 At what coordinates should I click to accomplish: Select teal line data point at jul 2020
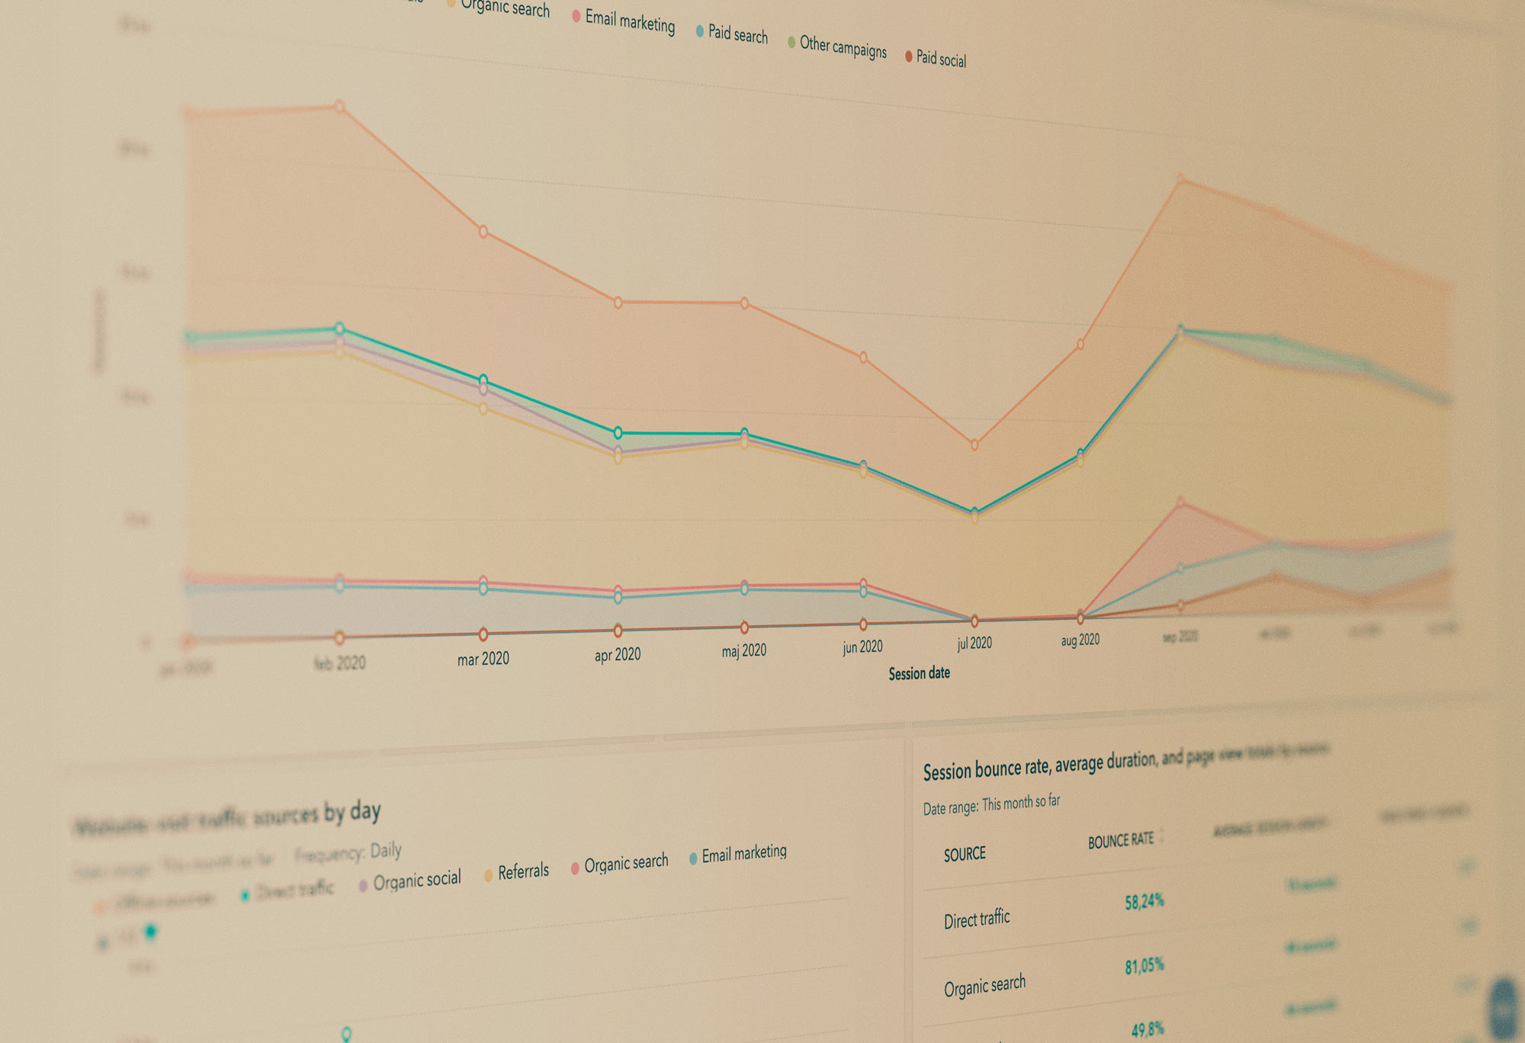coord(974,512)
